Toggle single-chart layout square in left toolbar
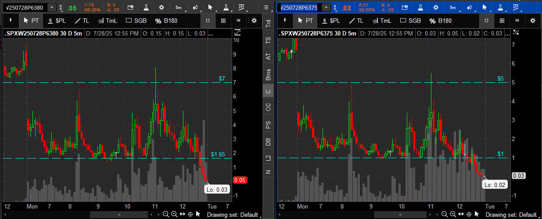Image resolution: width=542 pixels, height=219 pixels. tap(208, 21)
